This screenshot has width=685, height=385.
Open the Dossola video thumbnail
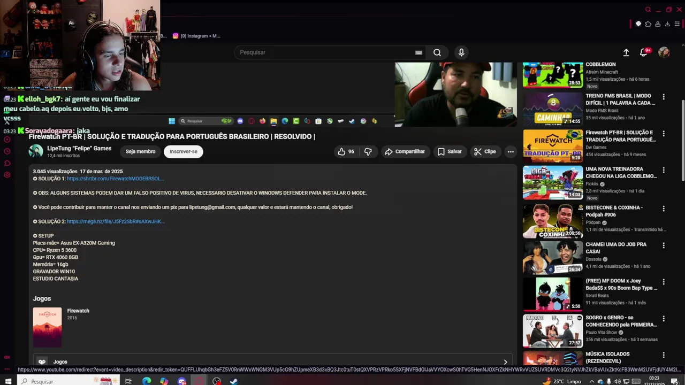click(553, 258)
